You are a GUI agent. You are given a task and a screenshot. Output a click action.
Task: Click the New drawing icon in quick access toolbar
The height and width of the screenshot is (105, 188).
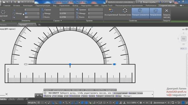[4, 2]
